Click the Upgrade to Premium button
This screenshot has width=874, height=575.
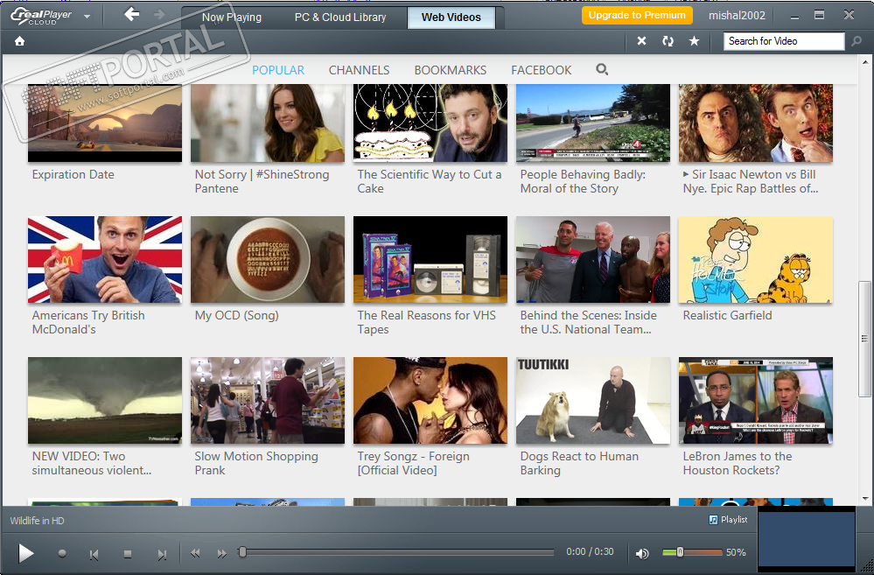tap(637, 15)
